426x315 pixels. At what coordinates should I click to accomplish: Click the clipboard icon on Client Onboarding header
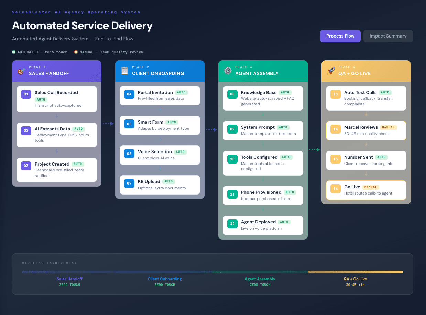[x=124, y=71]
